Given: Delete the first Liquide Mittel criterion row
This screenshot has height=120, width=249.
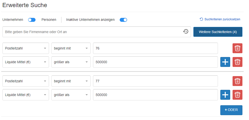Looking at the screenshot, I should (x=237, y=62).
